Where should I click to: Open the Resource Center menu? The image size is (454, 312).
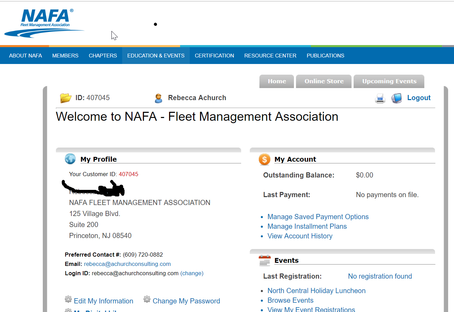click(270, 56)
